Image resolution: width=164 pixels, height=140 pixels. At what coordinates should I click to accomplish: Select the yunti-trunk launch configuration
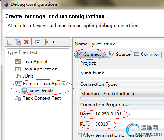41,91
